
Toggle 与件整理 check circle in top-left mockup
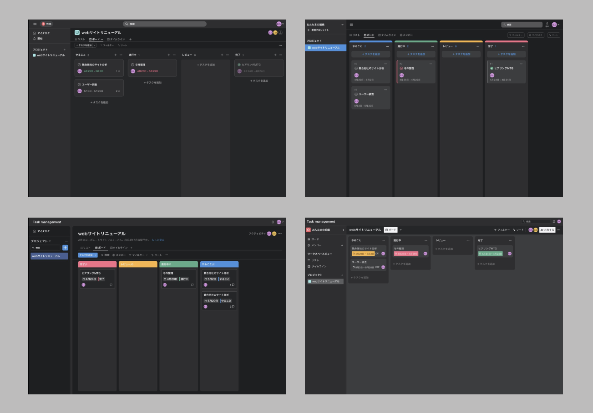[x=132, y=65]
